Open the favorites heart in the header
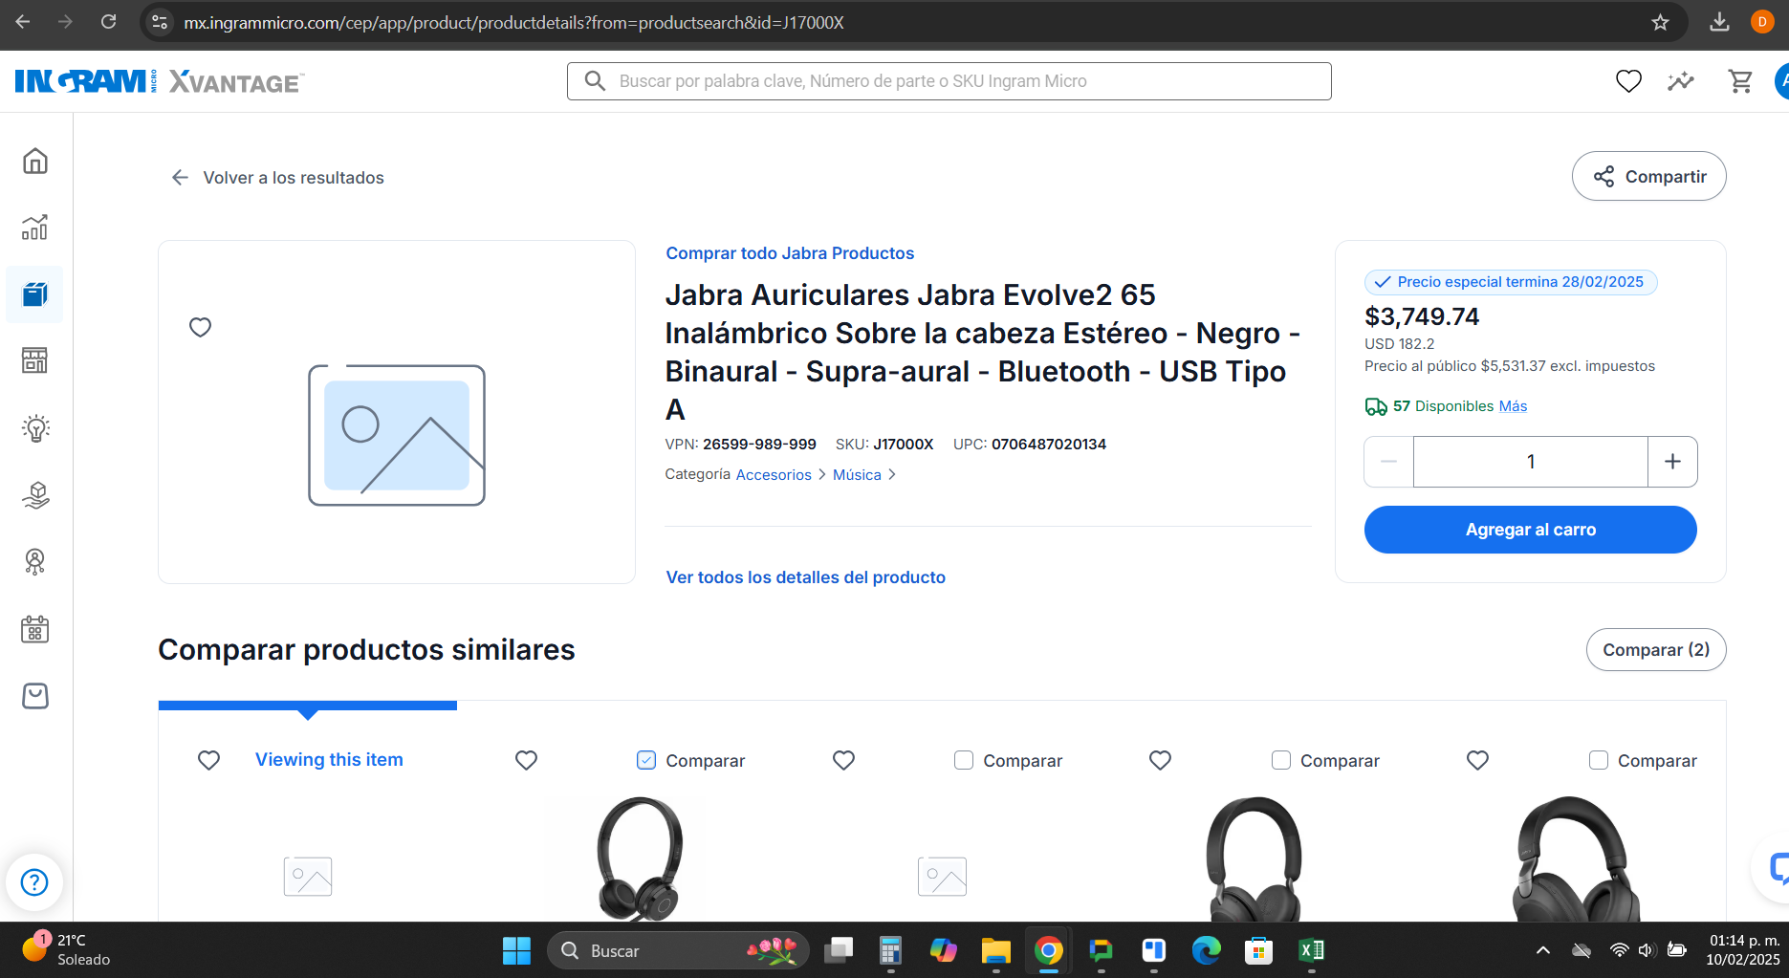 pos(1628,81)
